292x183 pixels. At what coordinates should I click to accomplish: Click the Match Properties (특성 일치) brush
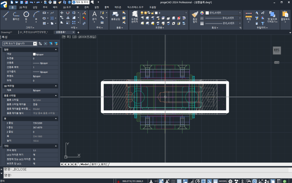coord(195,17)
